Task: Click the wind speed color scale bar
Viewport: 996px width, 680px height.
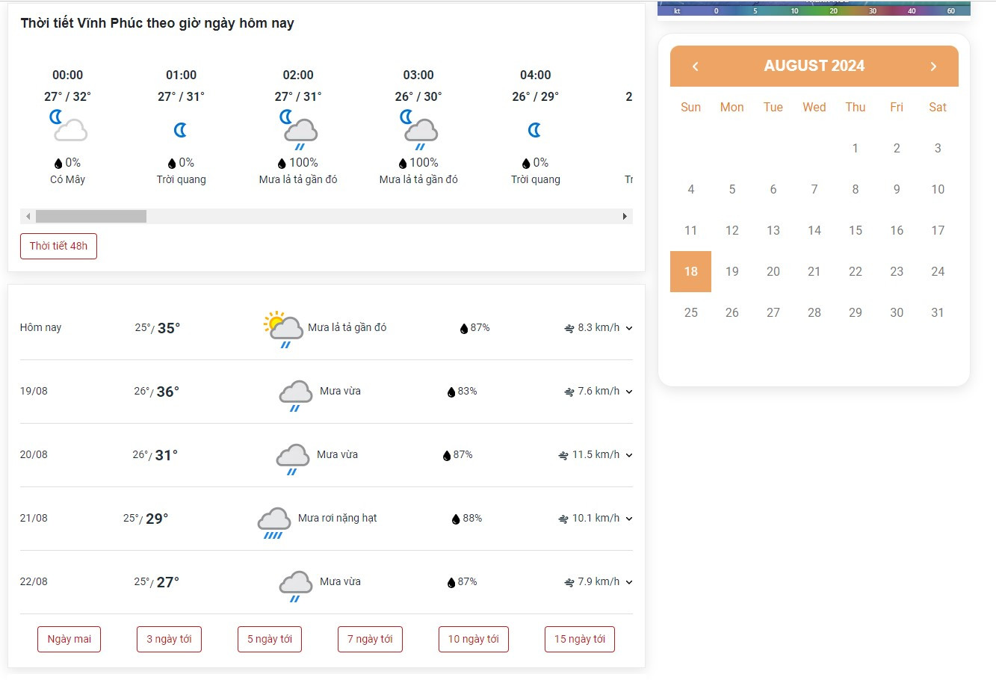Action: point(814,10)
